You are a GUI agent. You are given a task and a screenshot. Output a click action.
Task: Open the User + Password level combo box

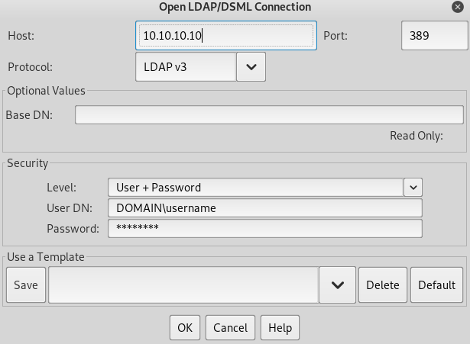(x=254, y=187)
